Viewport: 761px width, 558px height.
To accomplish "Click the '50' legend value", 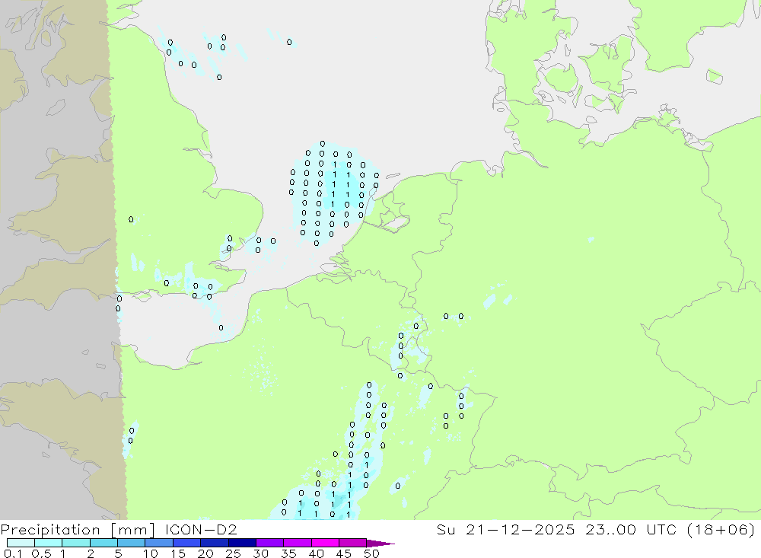I will pyautogui.click(x=371, y=553).
